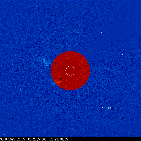Click the white dashed solar disk circle
The image size is (141, 141).
pyautogui.click(x=70, y=71)
